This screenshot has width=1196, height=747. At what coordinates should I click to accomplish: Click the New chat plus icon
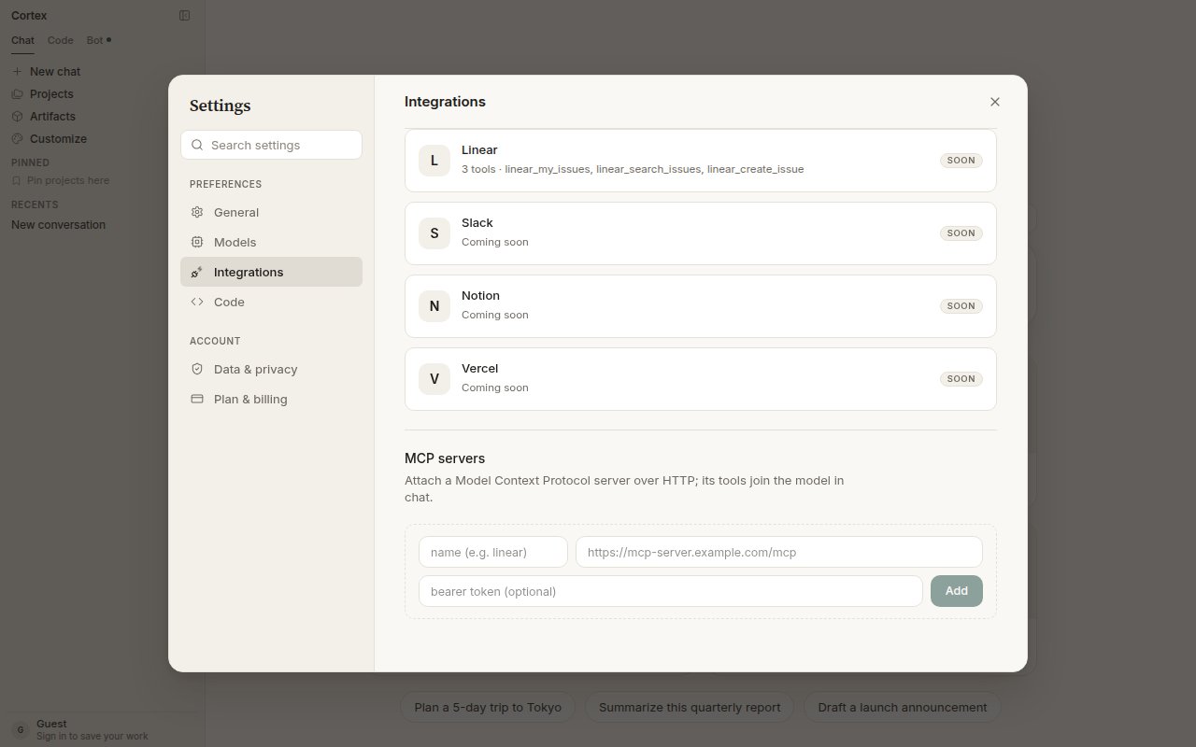[x=17, y=71]
